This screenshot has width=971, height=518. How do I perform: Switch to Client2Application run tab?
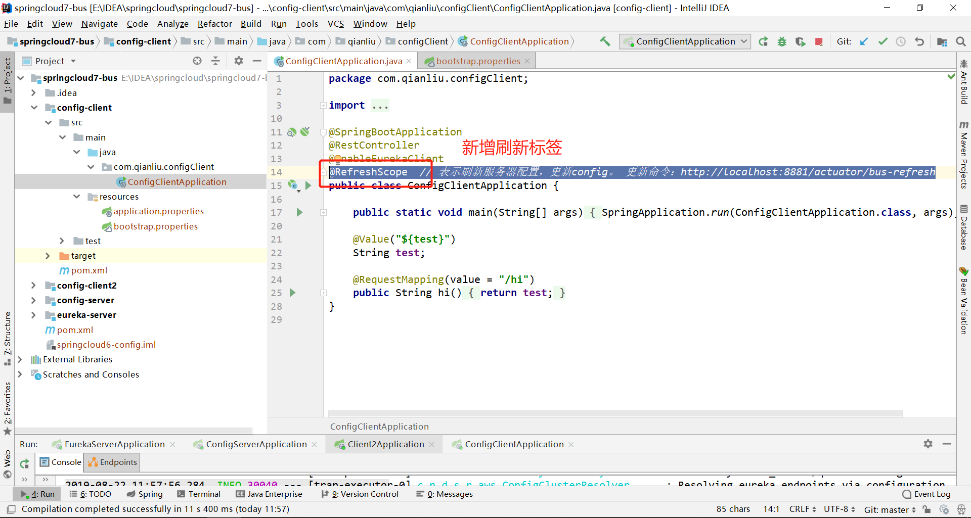click(x=385, y=444)
